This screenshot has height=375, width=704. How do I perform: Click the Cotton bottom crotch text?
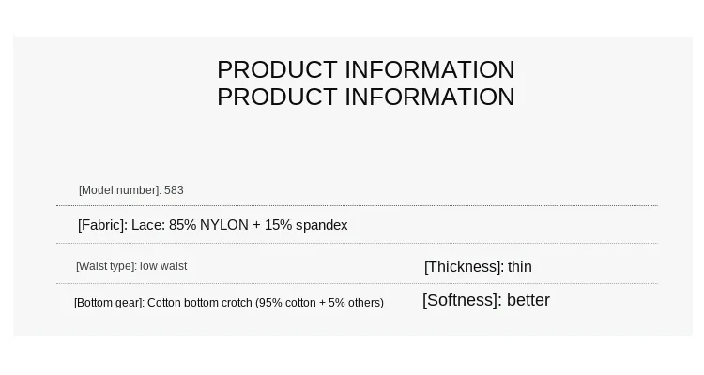(x=200, y=303)
